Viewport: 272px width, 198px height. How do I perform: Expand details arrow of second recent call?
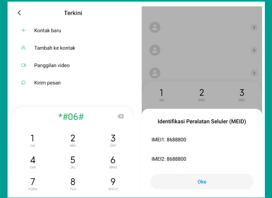(254, 50)
